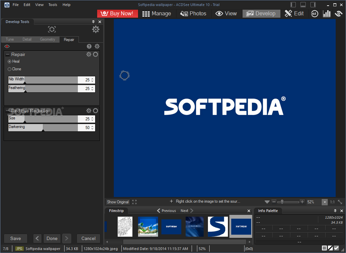Viewport: 346px width, 253px height.
Task: Switch to the Geometry tab
Action: click(48, 39)
